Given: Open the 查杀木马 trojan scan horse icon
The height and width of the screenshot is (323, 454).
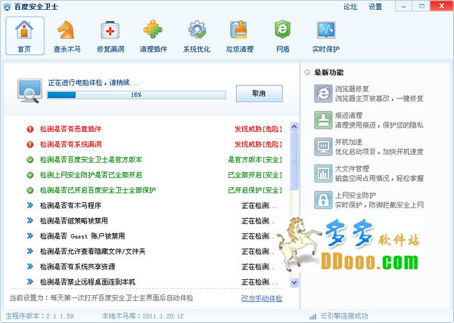Looking at the screenshot, I should click(66, 29).
